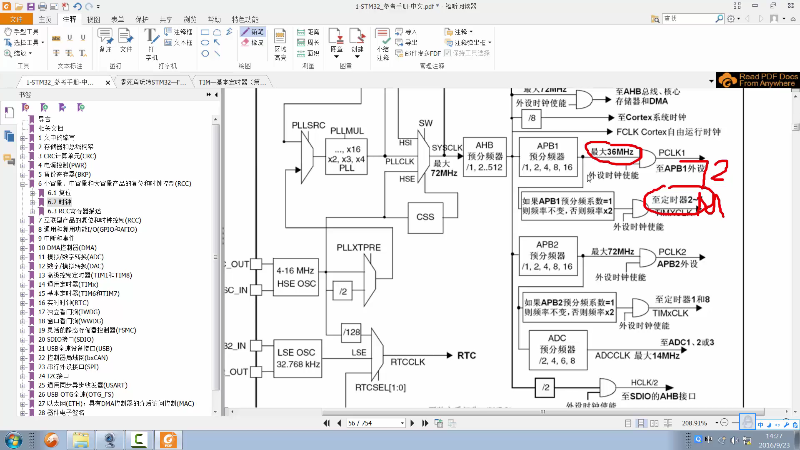
Task: Insert a Text box
Action: 178,42
